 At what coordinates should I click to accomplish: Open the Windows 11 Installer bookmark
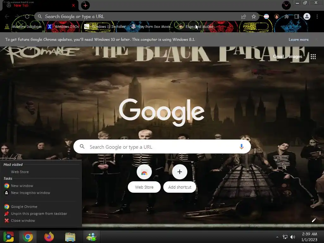point(105,27)
